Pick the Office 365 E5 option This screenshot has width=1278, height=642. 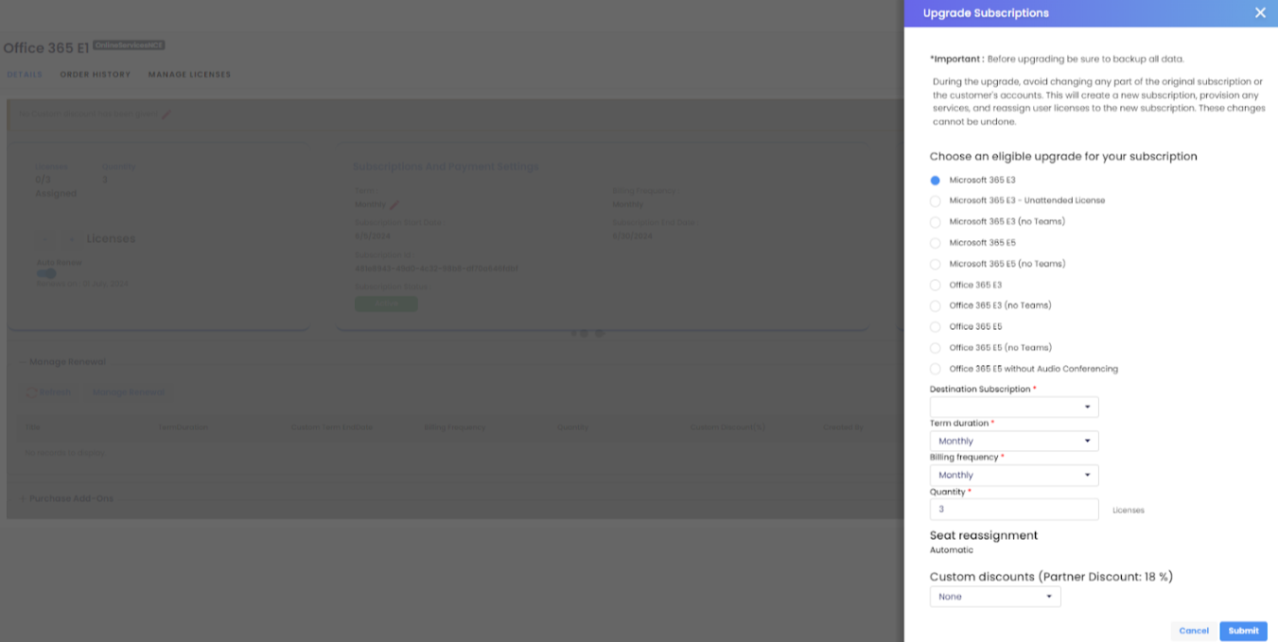coord(935,327)
